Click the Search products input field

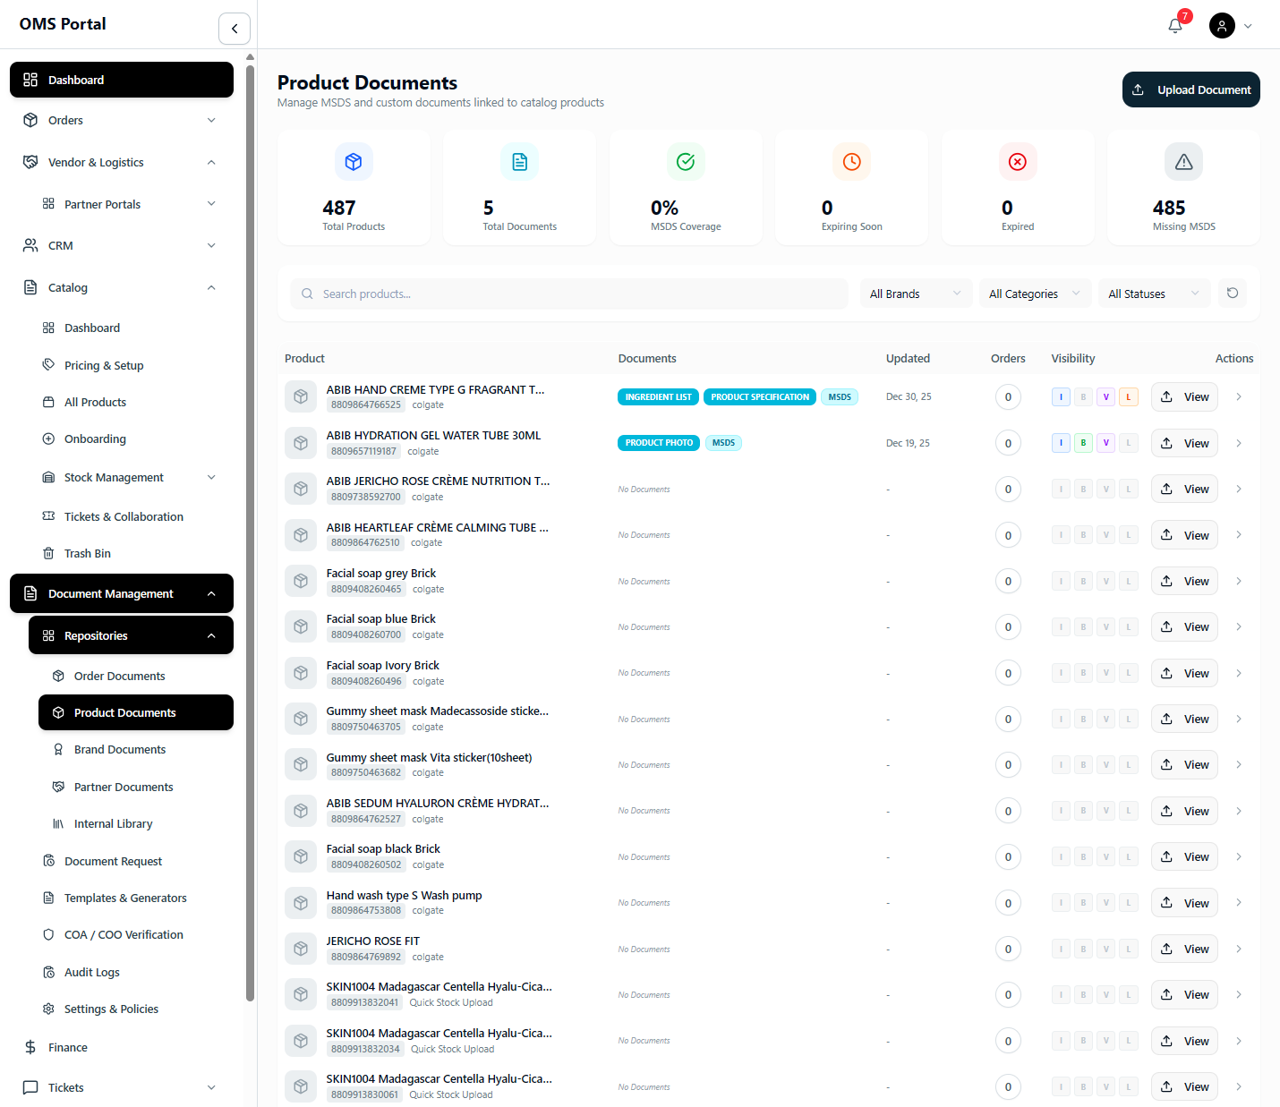pos(568,294)
